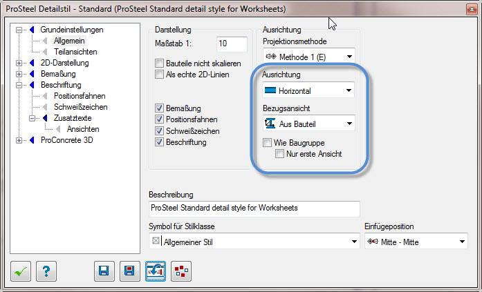Collapse Zusatztexte tree node
Image resolution: width=482 pixels, height=292 pixels.
[33, 119]
